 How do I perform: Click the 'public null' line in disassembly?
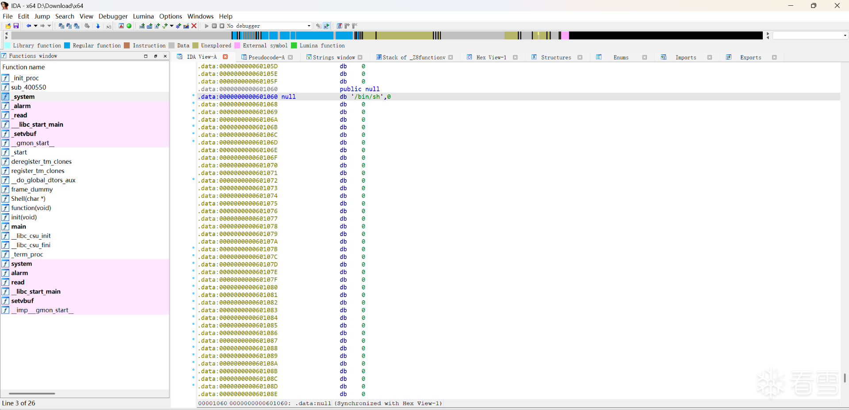point(359,89)
